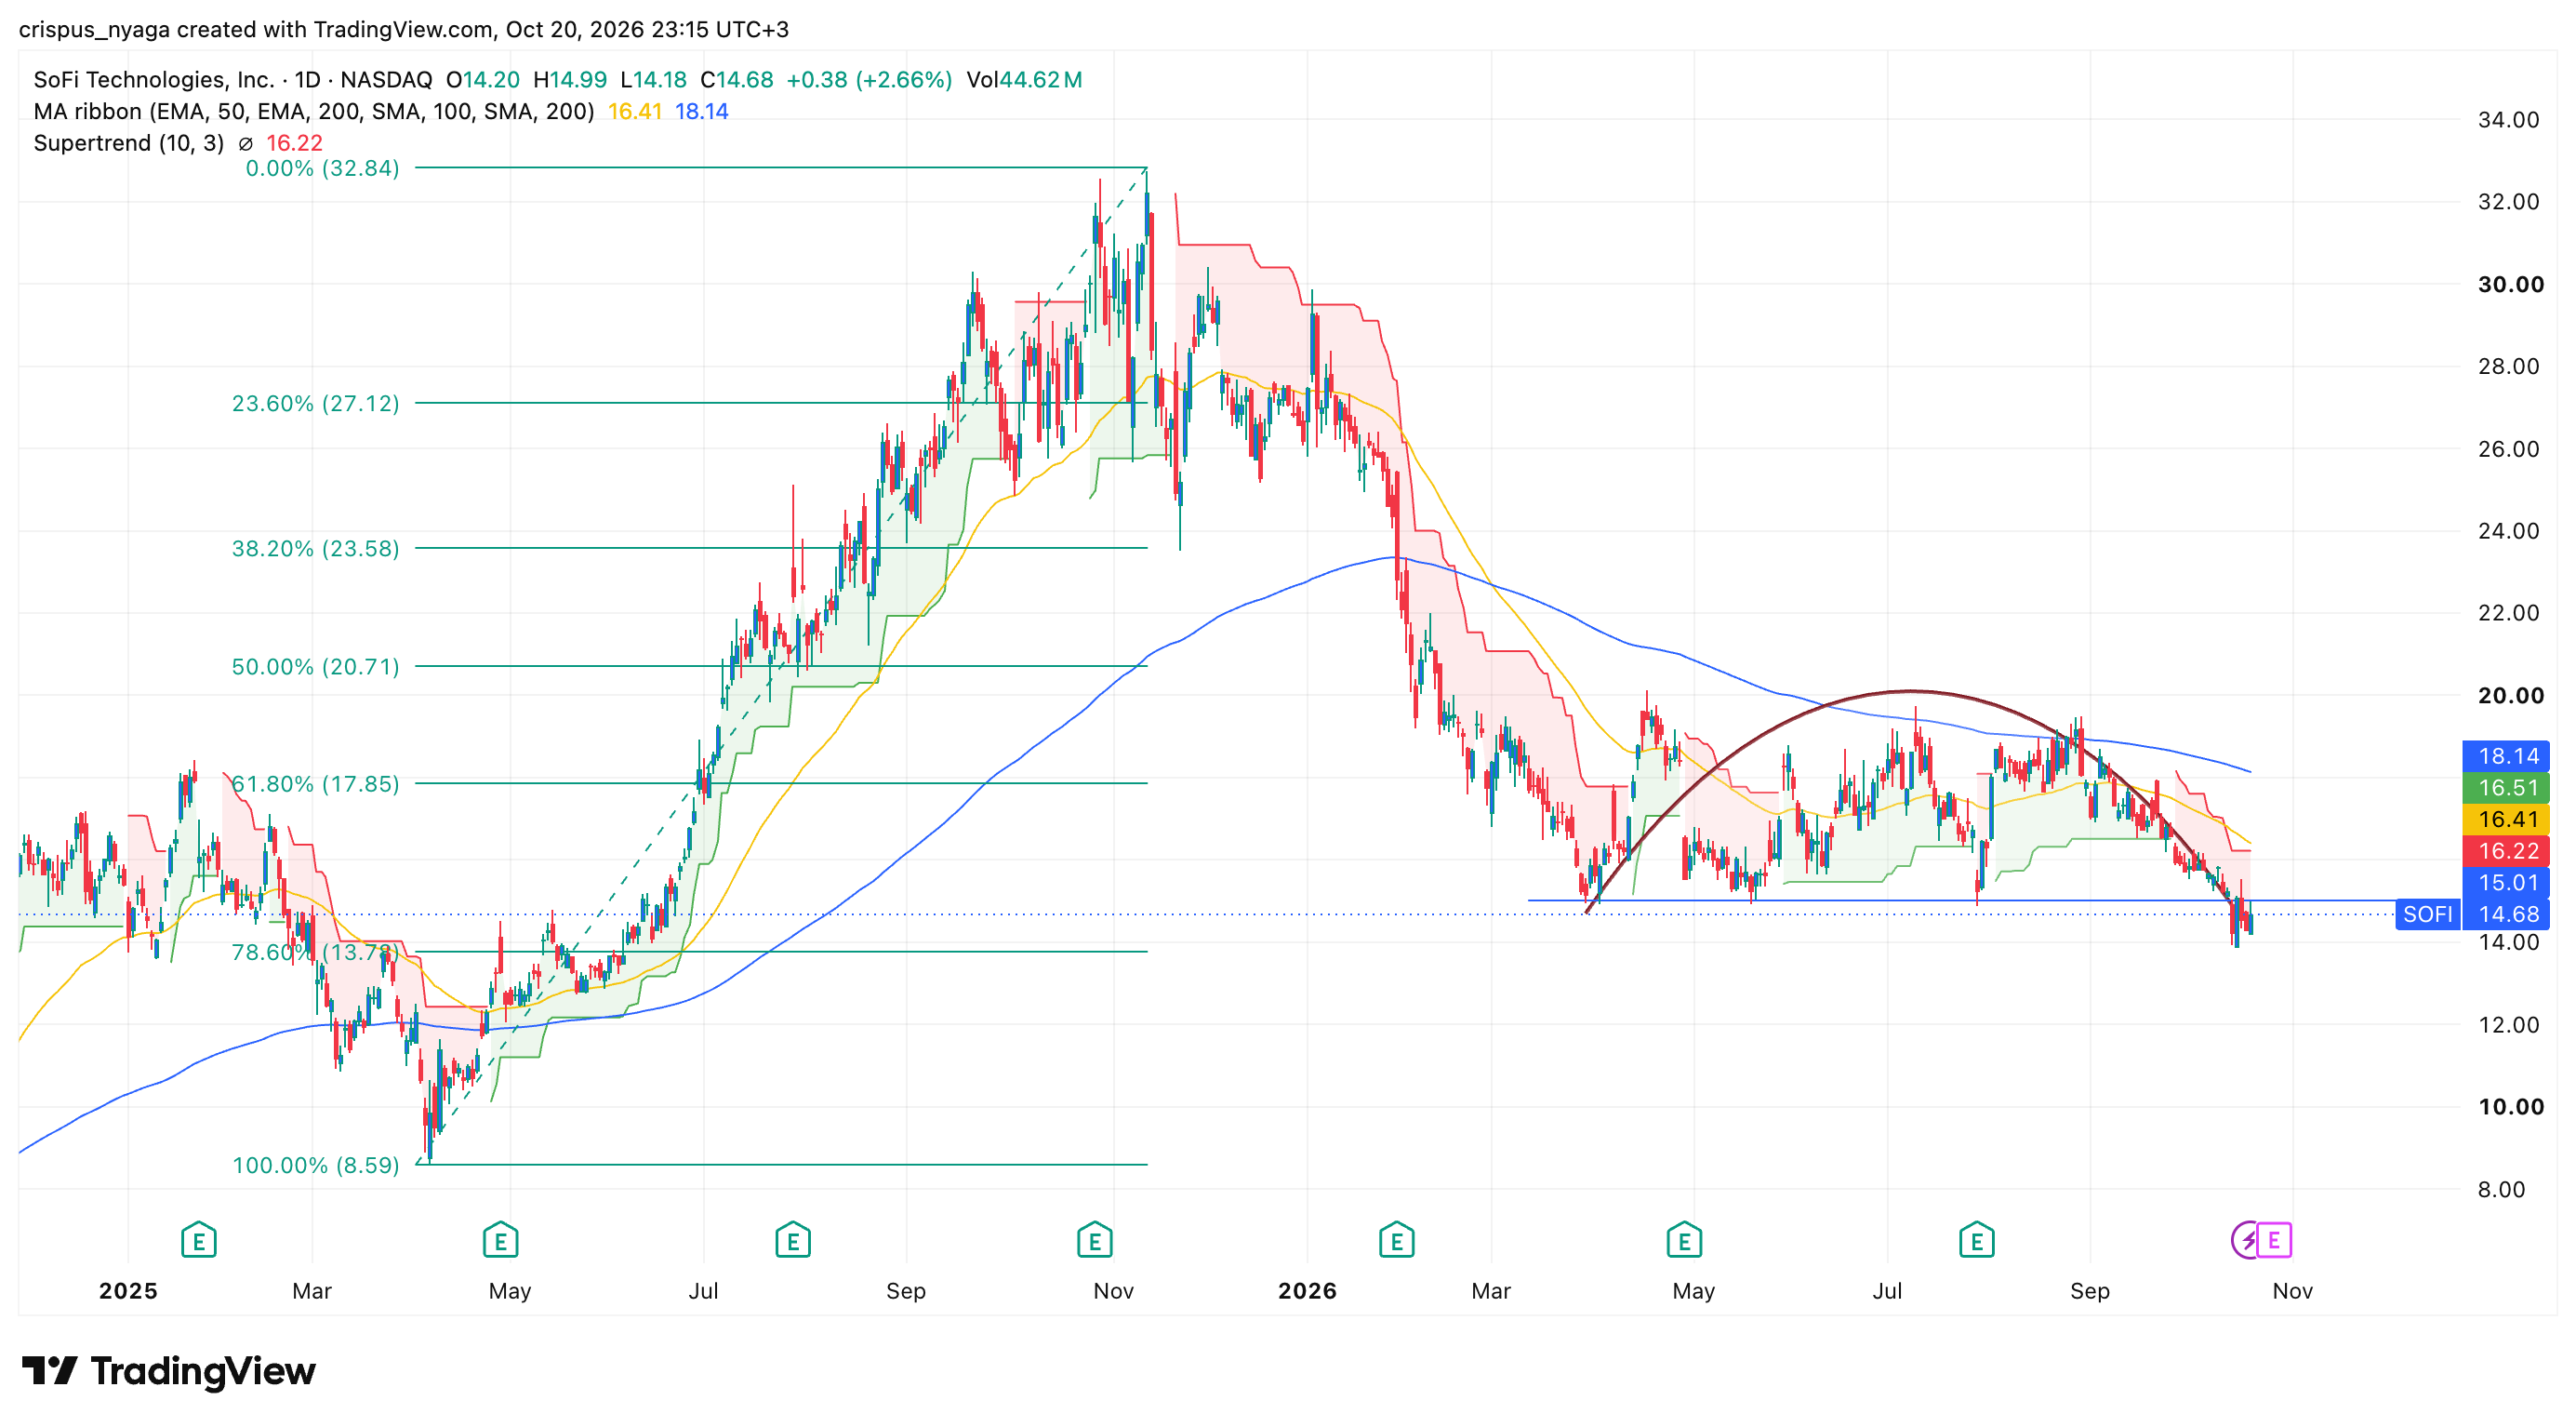The width and height of the screenshot is (2576, 1427).
Task: Click the Vol 44.62 M reading
Action: click(1024, 80)
